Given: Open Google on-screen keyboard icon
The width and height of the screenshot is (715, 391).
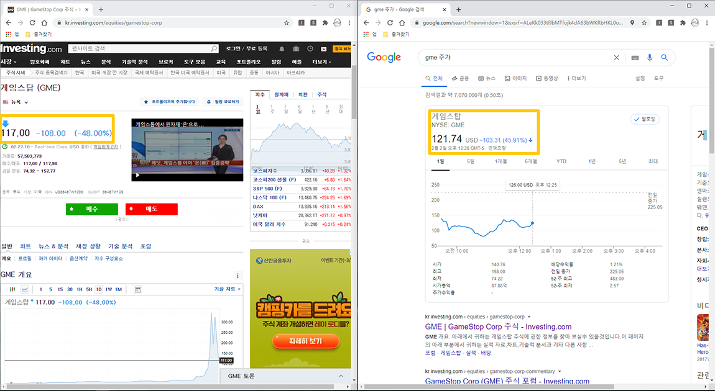Looking at the screenshot, I should [635, 58].
